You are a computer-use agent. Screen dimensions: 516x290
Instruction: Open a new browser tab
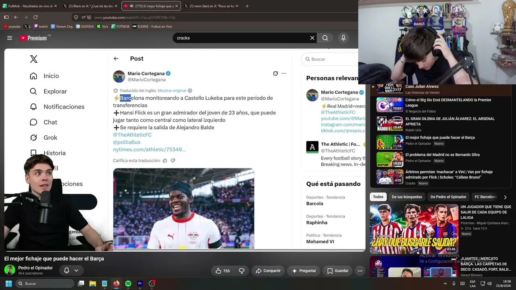click(247, 6)
